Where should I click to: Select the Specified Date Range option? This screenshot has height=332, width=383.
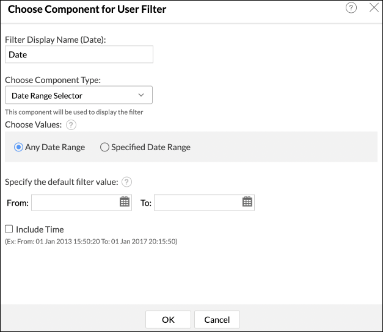click(104, 147)
